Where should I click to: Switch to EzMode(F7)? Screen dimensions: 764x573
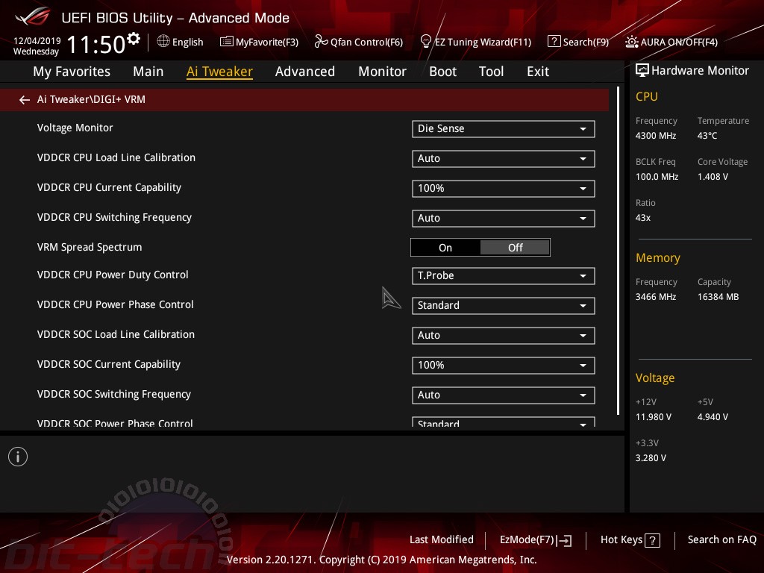pyautogui.click(x=536, y=540)
